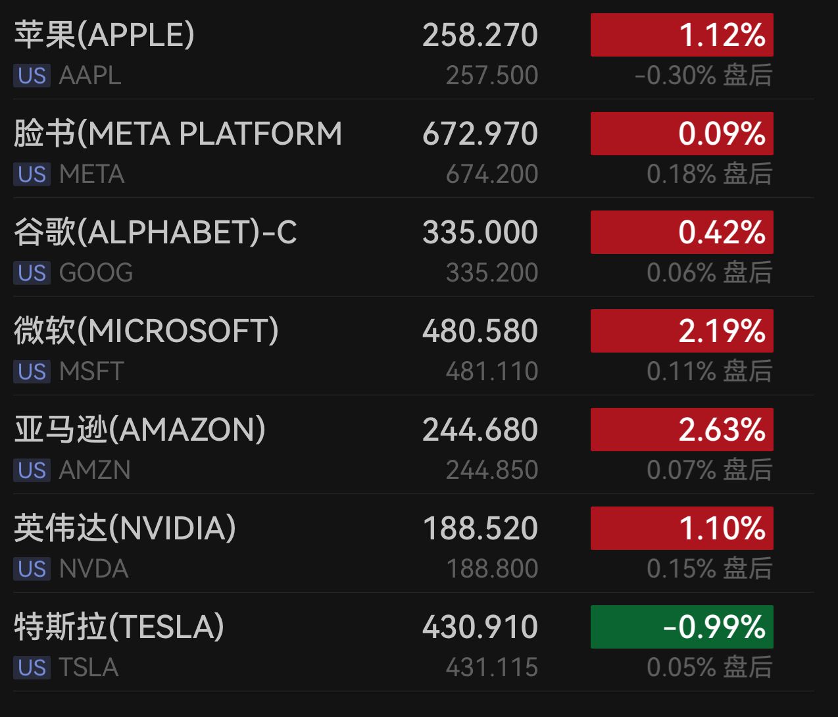838x717 pixels.
Task: Open the 微软(MICROSOFT) stock name
Action: click(146, 331)
